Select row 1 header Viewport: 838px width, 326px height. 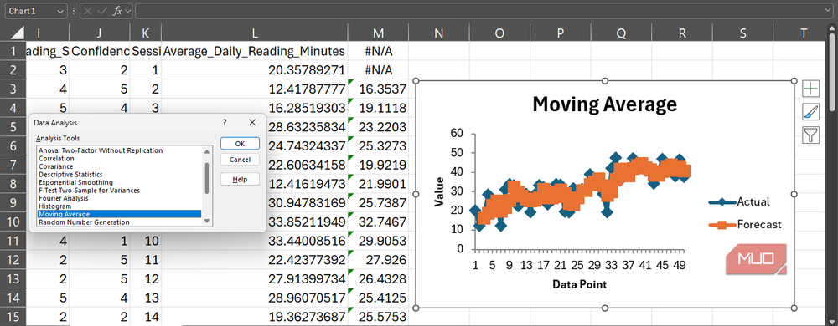(13, 51)
